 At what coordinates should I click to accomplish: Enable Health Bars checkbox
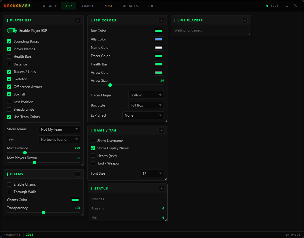point(9,57)
